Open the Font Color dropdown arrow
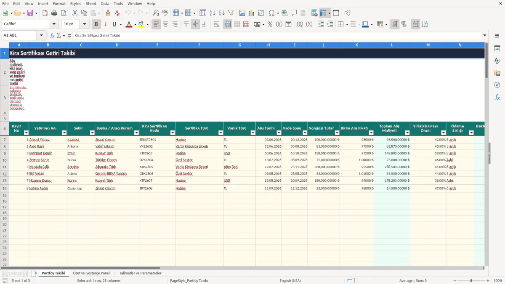The height and width of the screenshot is (284, 505). 135,24
